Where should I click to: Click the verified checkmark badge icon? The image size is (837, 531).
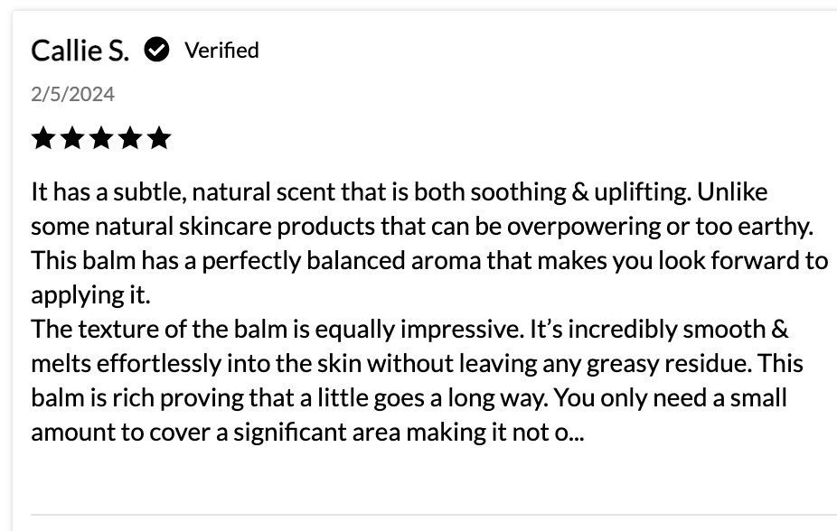point(157,51)
